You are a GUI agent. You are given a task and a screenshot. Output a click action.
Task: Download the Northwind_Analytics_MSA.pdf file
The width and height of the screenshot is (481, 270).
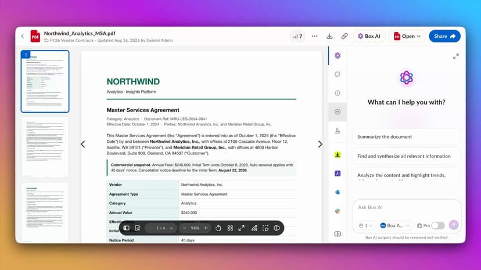pyautogui.click(x=329, y=36)
